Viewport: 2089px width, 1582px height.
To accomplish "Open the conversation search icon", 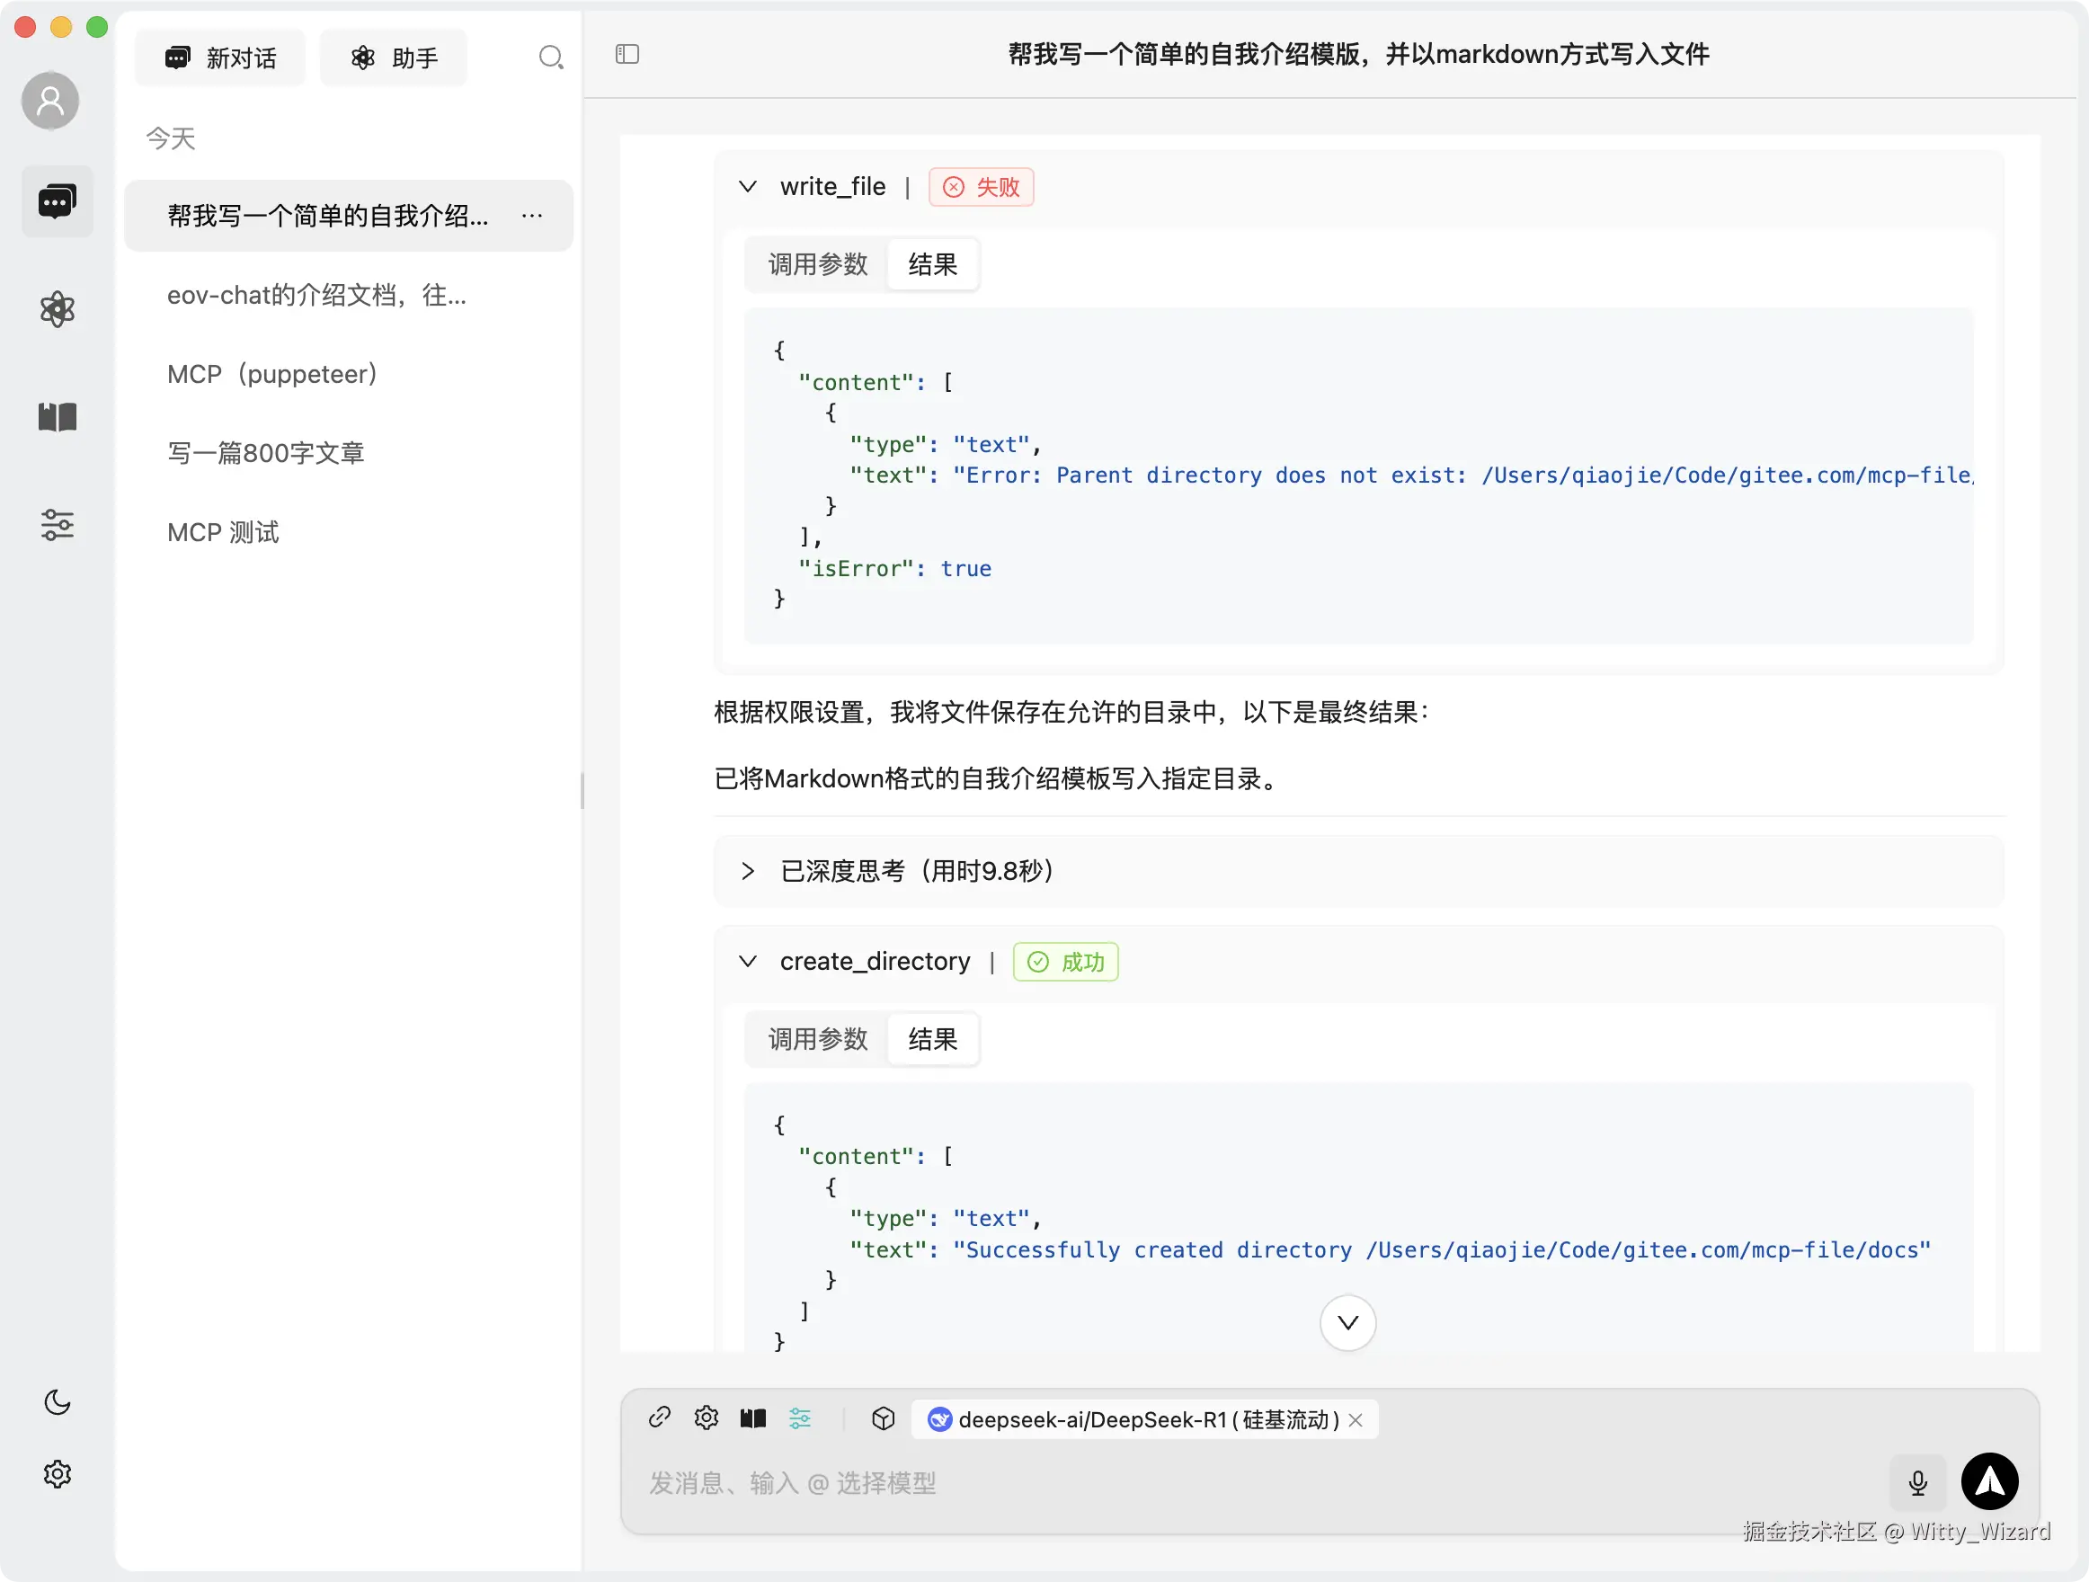I will coord(552,57).
